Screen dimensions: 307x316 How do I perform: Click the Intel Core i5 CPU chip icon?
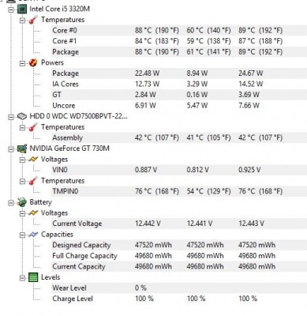pos(22,9)
